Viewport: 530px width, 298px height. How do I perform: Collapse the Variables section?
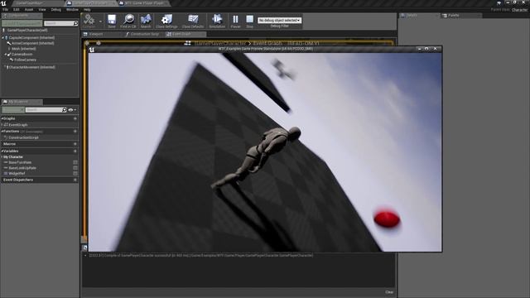[x=2, y=151]
